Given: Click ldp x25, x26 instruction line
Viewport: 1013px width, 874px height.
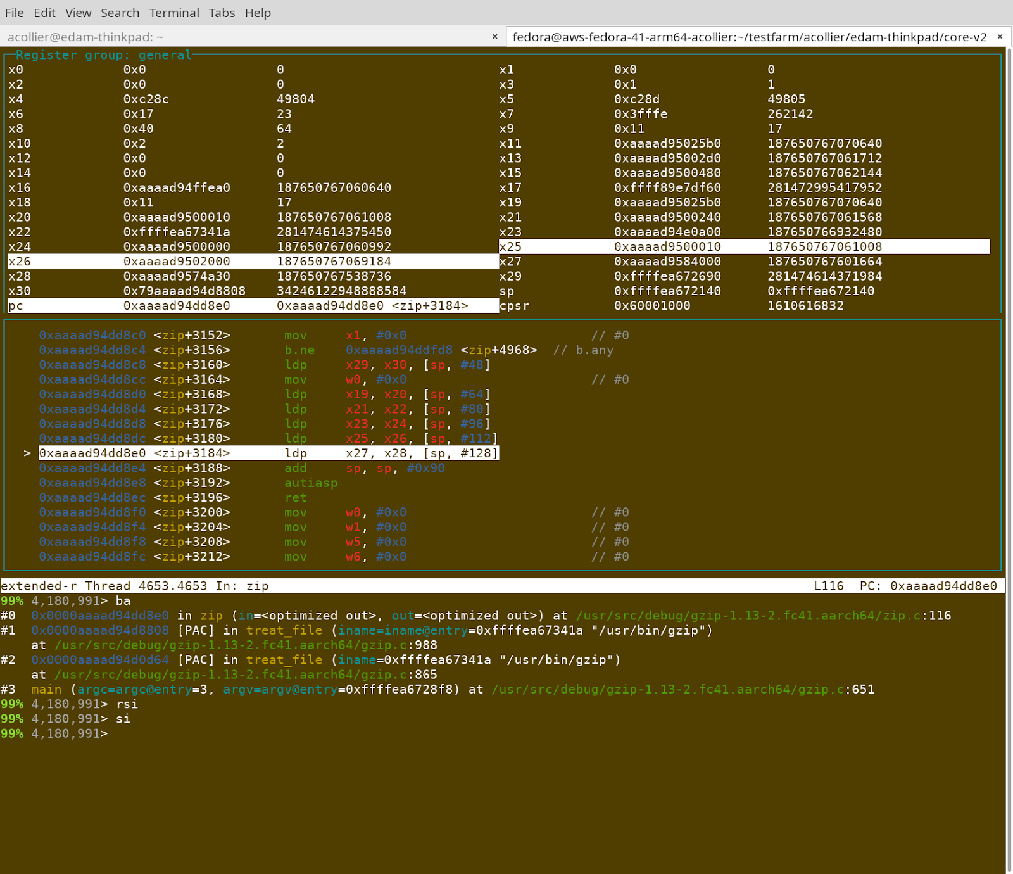Looking at the screenshot, I should click(x=268, y=438).
